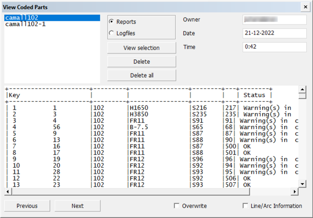The height and width of the screenshot is (218, 313).
Task: Toggle the Line/Arc Information checkbox
Action: click(245, 206)
